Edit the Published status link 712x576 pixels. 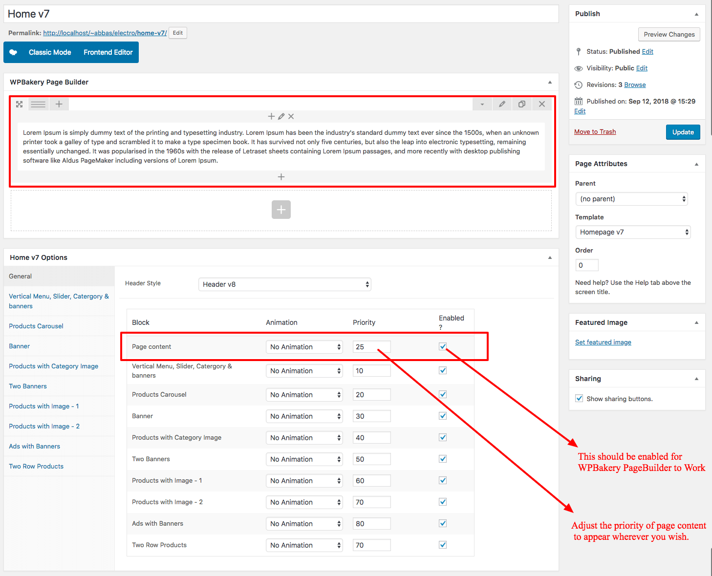click(x=647, y=51)
